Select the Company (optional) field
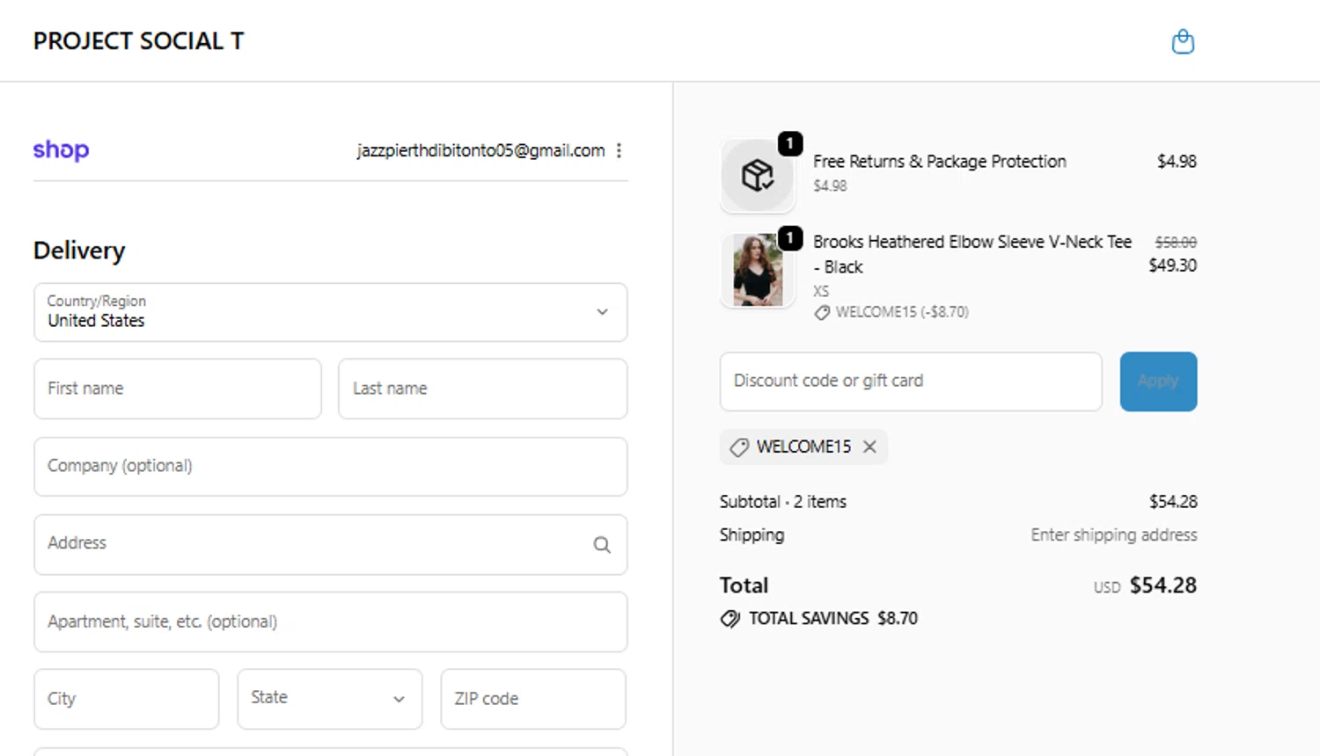 (x=331, y=467)
